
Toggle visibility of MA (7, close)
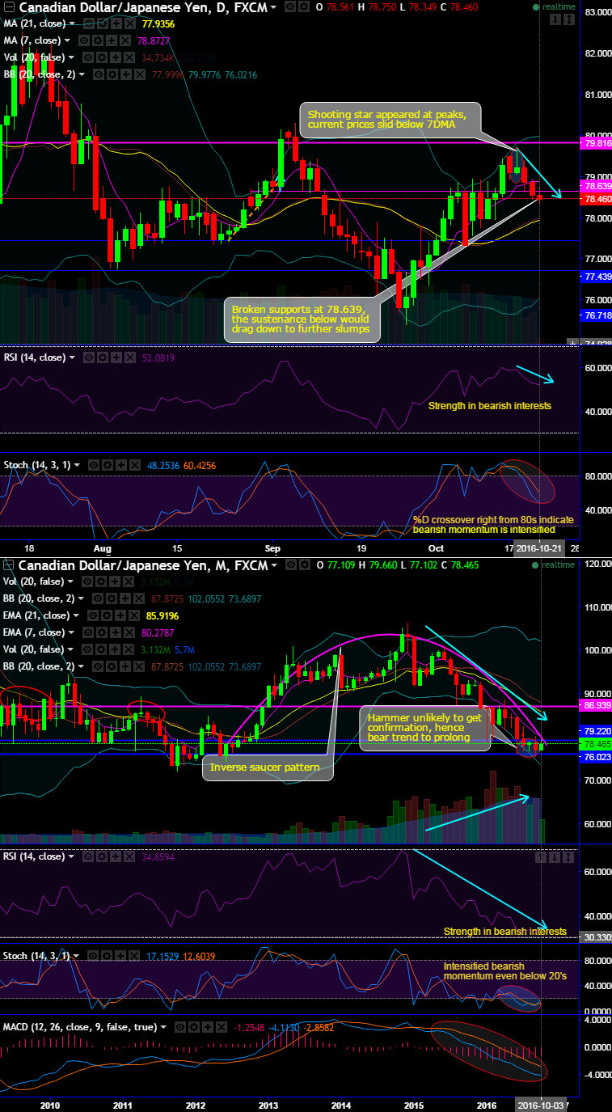click(83, 40)
